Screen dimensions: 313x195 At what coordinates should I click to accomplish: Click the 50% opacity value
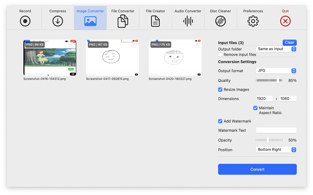point(292,140)
